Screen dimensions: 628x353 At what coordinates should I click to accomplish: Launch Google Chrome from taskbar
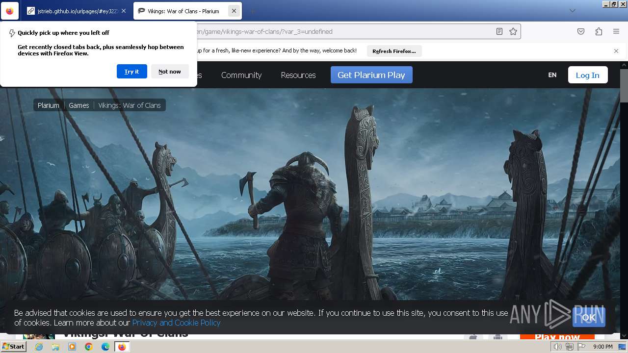(89, 347)
